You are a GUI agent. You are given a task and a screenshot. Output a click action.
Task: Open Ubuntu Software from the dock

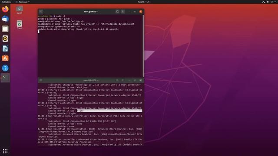[x=5, y=58]
